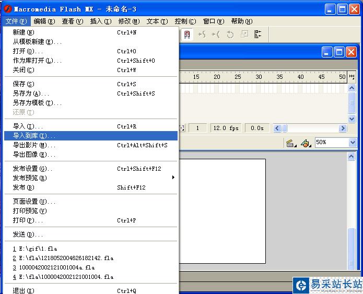Click the 0.0s elapsed time field

(x=257, y=128)
